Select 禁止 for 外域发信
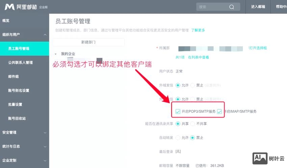287x168 pixels. [x=192, y=85]
